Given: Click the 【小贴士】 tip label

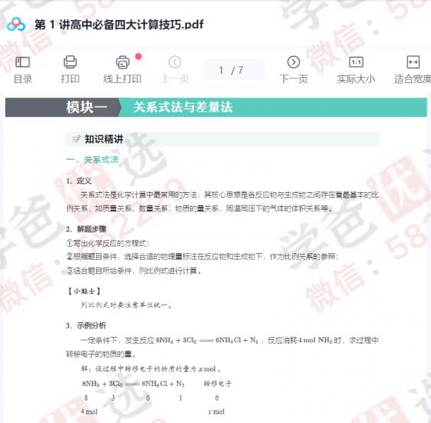Looking at the screenshot, I should click(84, 291).
